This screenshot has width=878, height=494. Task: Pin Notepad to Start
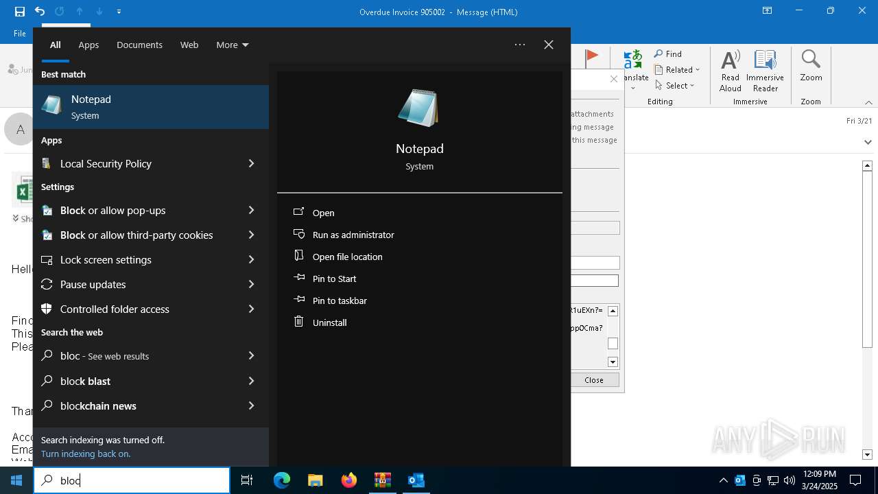coord(334,279)
